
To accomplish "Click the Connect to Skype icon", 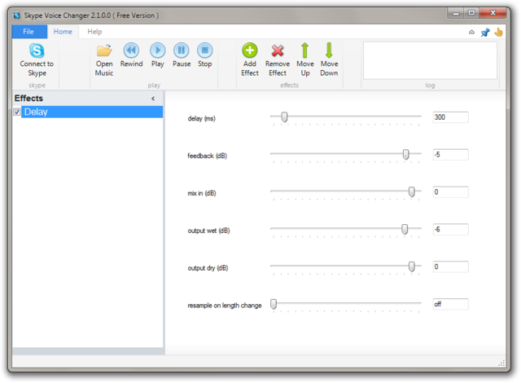I will 37,51.
